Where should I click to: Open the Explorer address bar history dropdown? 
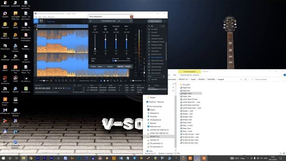point(241,80)
